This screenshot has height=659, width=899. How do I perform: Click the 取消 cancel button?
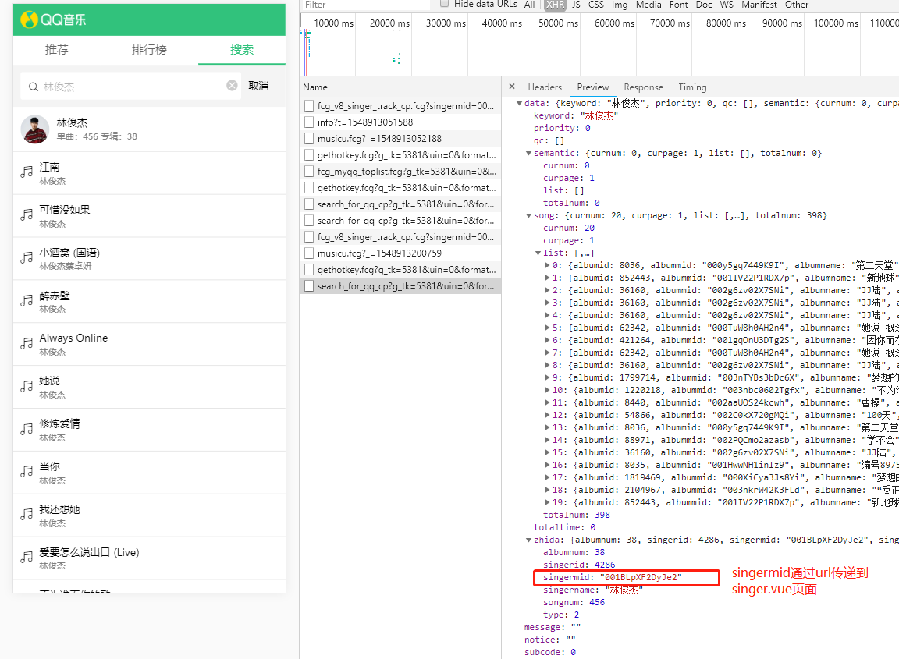(x=258, y=86)
